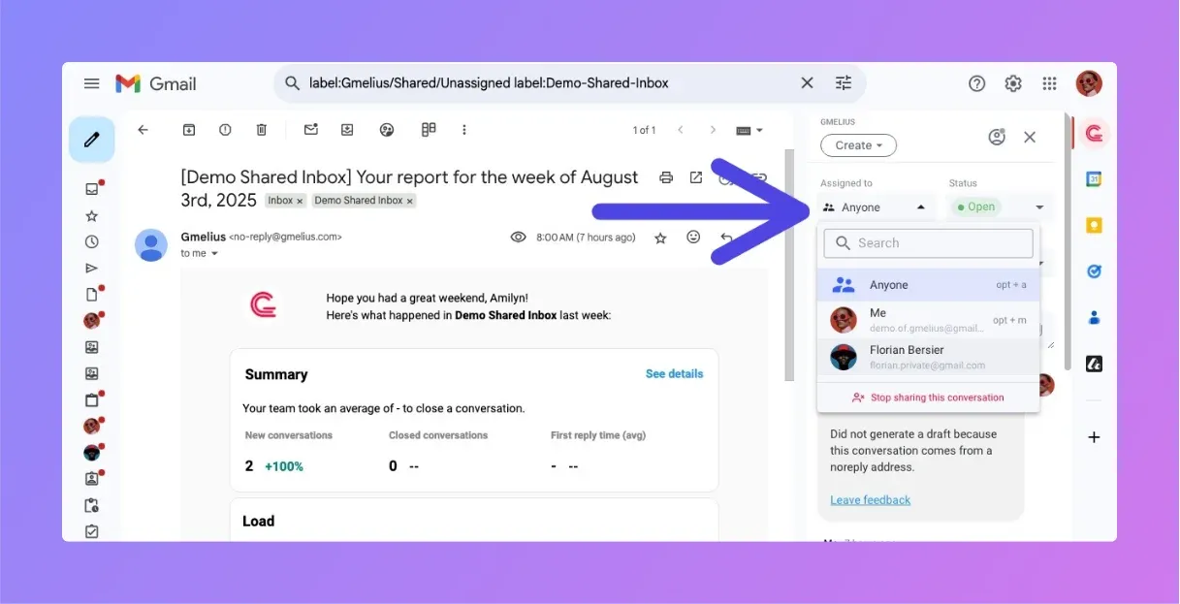Open Google Calendar in the side panel

(1095, 179)
